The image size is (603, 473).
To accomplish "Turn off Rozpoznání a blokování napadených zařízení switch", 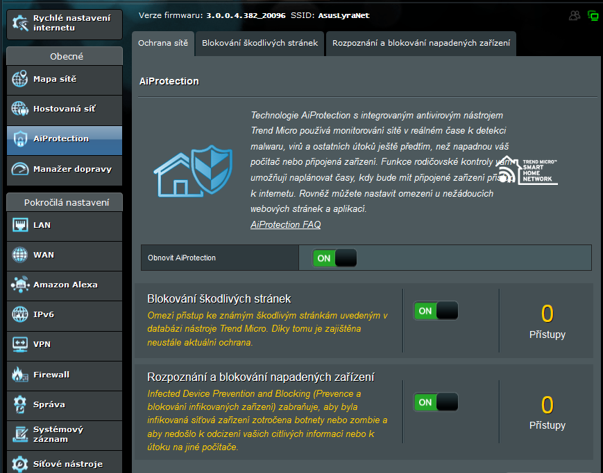I will tap(436, 402).
